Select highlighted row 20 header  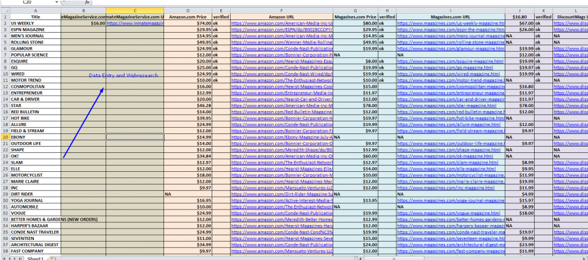coord(5,137)
